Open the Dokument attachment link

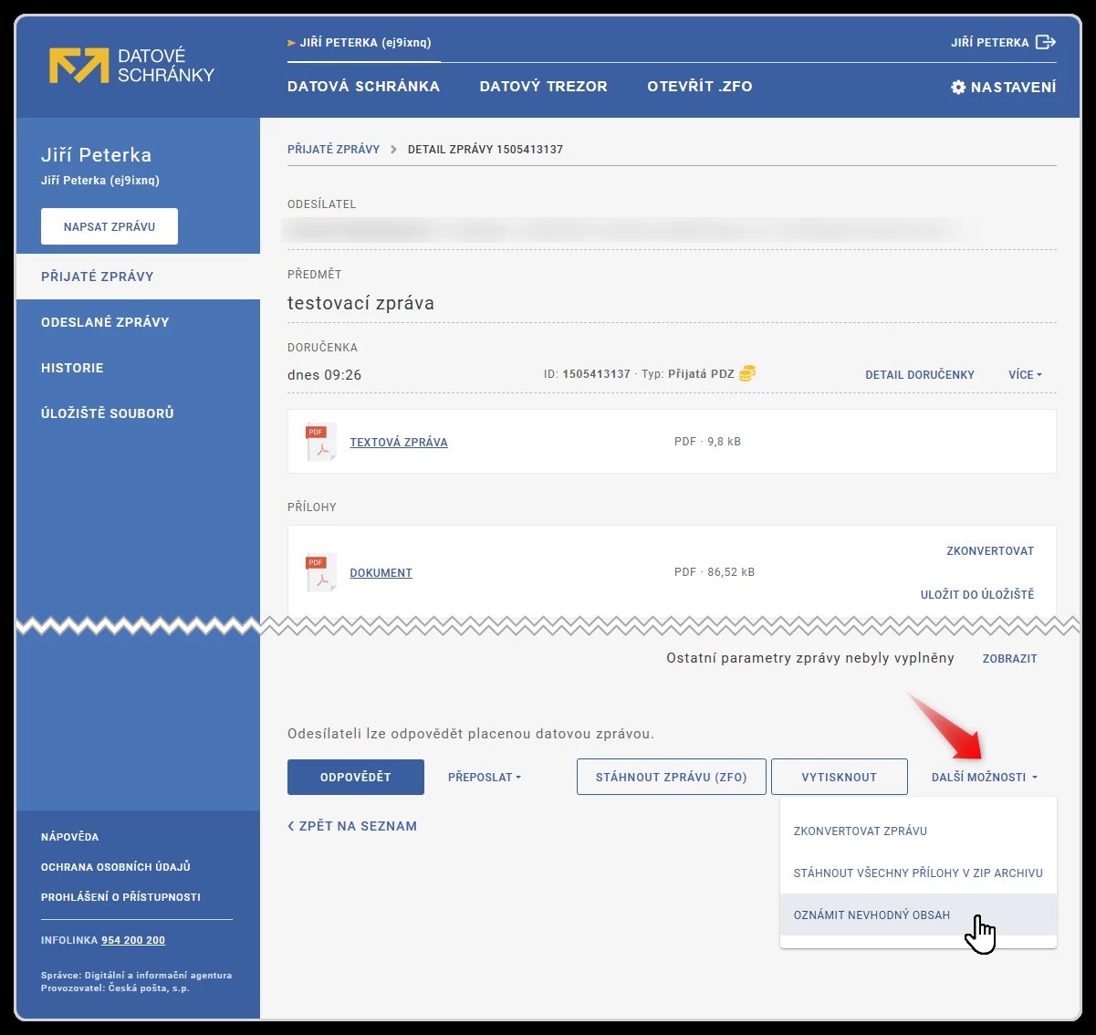coord(381,573)
